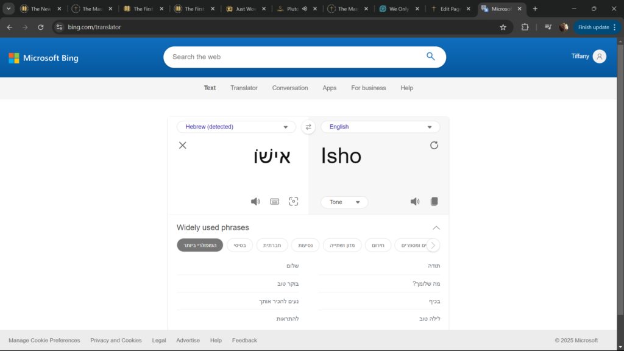This screenshot has height=351, width=624.
Task: Click the image scan translate icon
Action: tap(294, 202)
